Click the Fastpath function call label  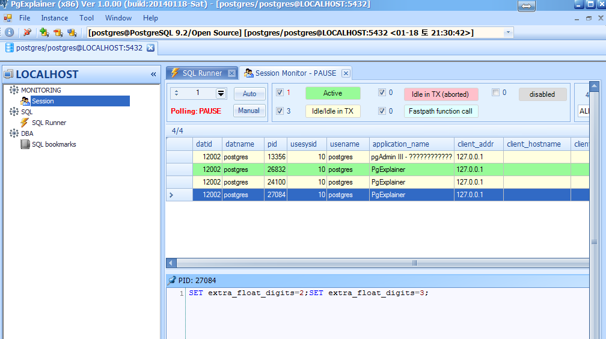[x=441, y=111]
